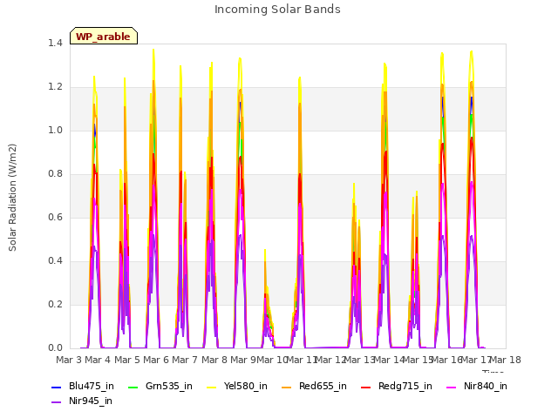This screenshot has height=418, width=558.
Task: Click the blue Blu475_in legend swatch
Action: [57, 387]
